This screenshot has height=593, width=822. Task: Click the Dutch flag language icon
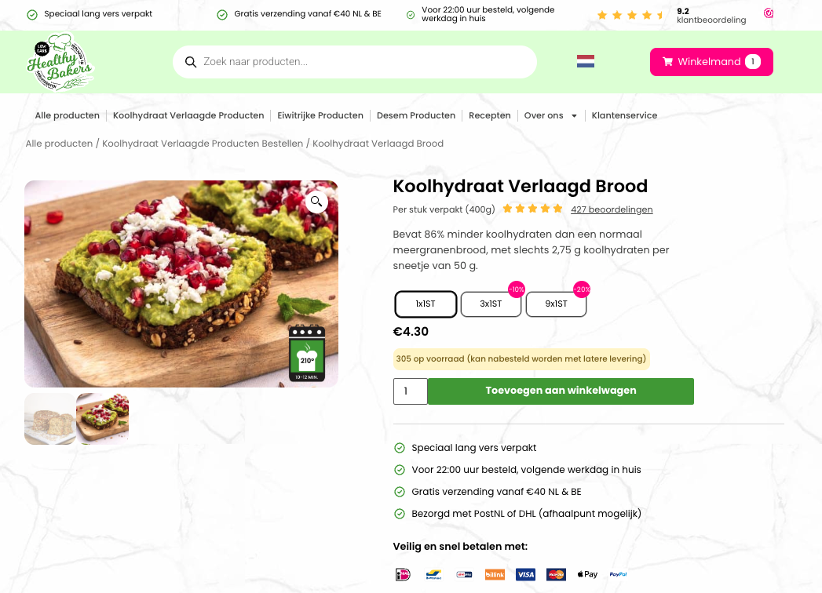click(586, 61)
